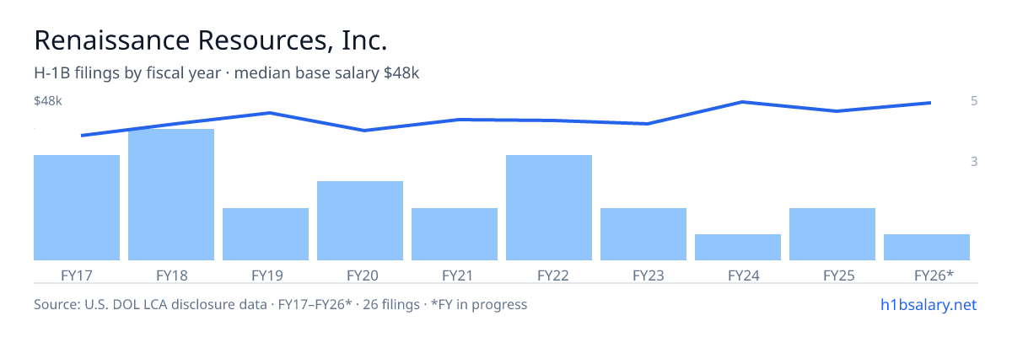Click the FY21 bar

[x=455, y=234]
